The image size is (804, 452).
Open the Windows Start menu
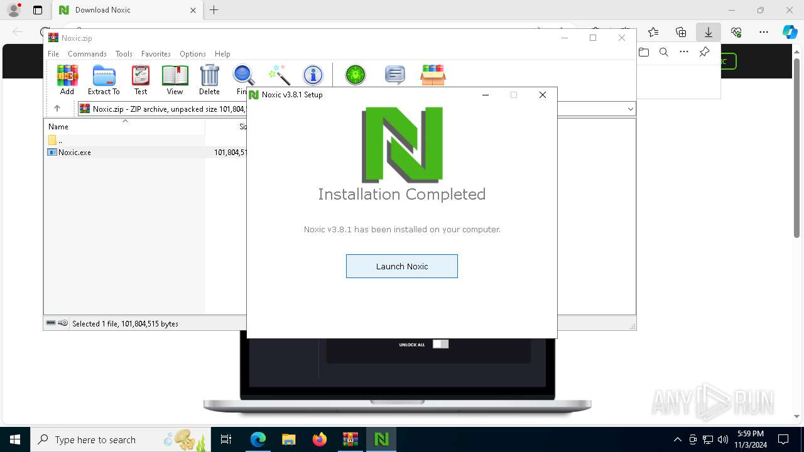coord(14,439)
